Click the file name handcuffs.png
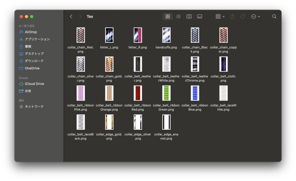296x181 pixels. pyautogui.click(x=166, y=48)
